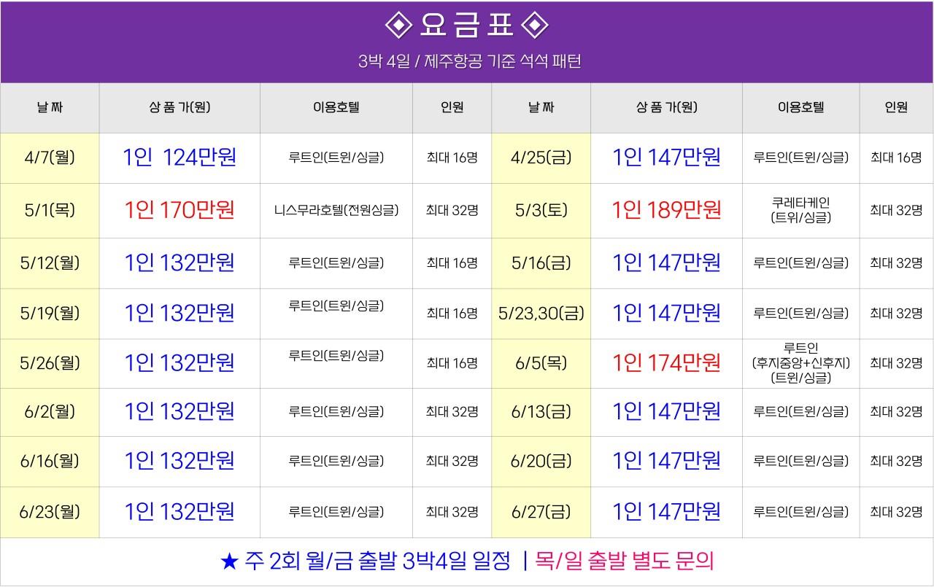The height and width of the screenshot is (587, 934).
Task: Select the 147만원 price for 6/27(금)
Action: (667, 512)
